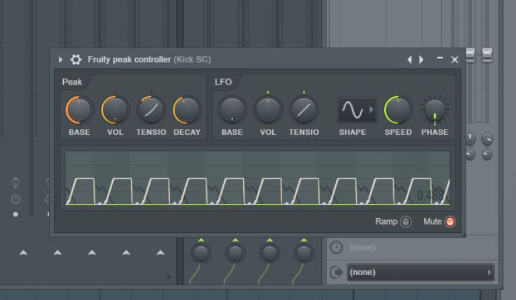Toggle second green send arrow above knobs
Screen dimensions: 516x300
(x=235, y=240)
